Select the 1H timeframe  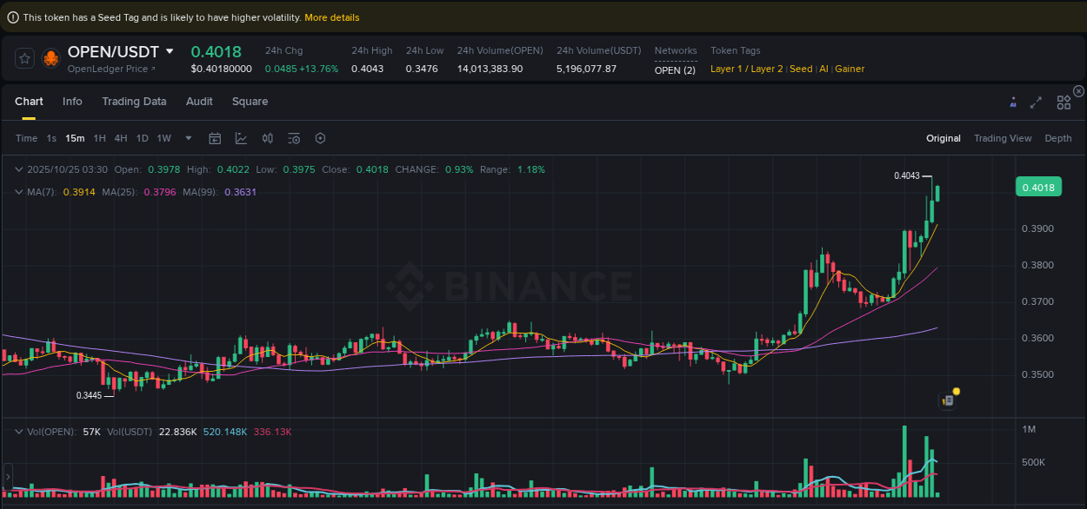point(99,138)
